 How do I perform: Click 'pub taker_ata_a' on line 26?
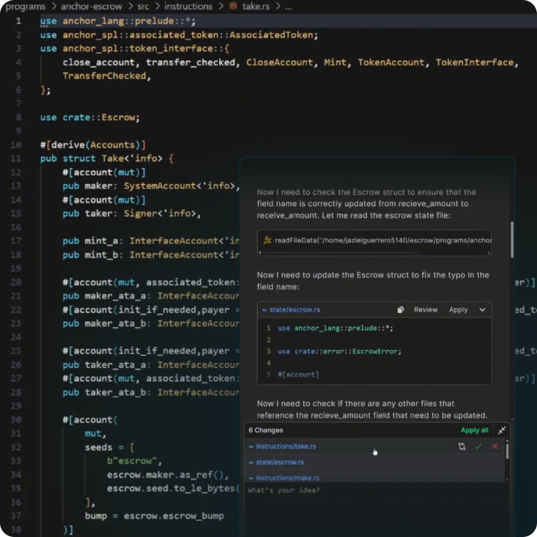[x=104, y=364]
